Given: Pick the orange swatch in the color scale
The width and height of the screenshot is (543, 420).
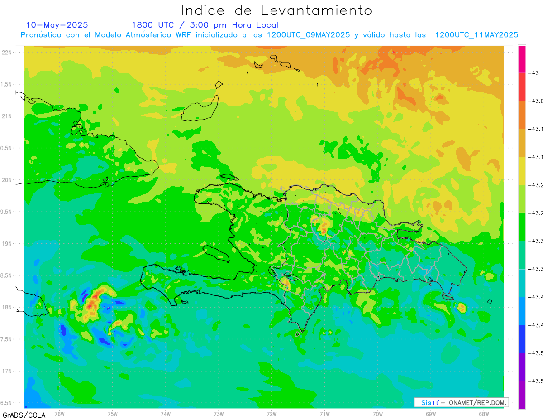Looking at the screenshot, I should tap(522, 115).
